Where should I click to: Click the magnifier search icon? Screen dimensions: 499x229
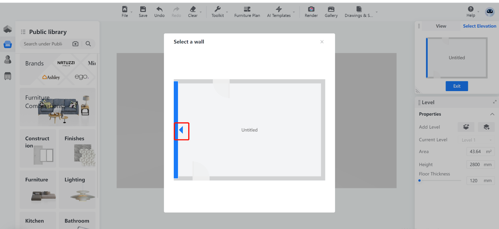point(88,44)
